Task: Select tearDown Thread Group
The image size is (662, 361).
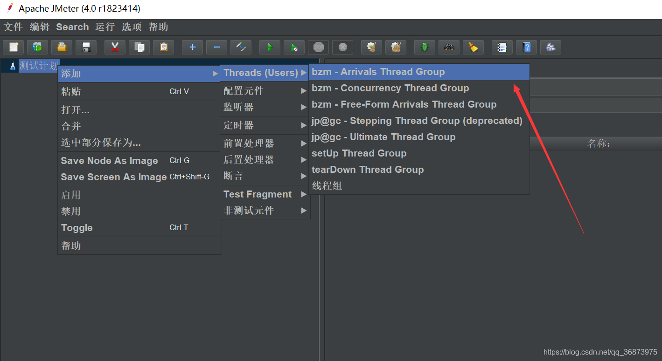Action: 419,170
